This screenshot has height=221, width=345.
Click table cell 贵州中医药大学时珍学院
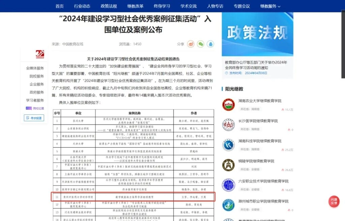(x=78, y=197)
